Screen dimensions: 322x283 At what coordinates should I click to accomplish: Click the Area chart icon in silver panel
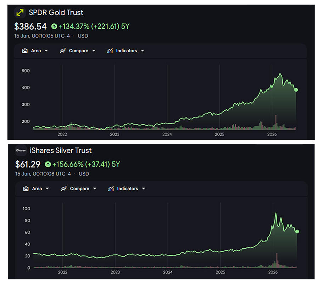pyautogui.click(x=26, y=189)
